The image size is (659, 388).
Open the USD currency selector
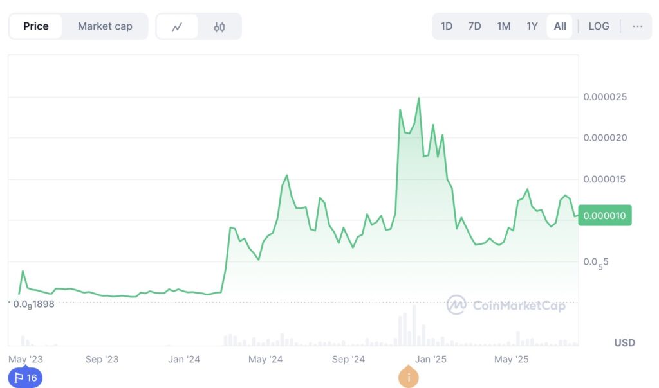point(624,343)
